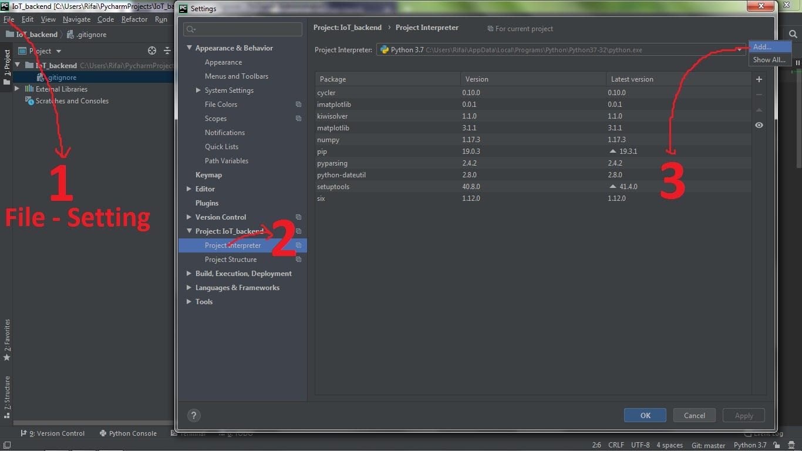802x451 pixels.
Task: Click the IoT_backend breadcrumb in navigation bar
Action: tap(32, 35)
